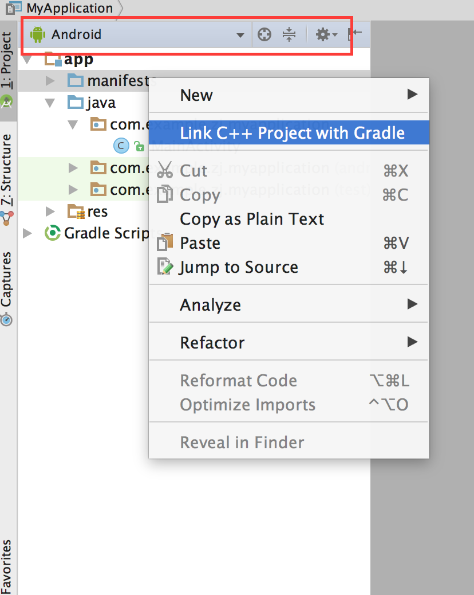Choose Paste from context menu

pos(289,243)
